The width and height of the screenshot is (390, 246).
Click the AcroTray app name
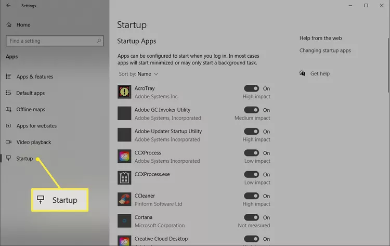145,88
